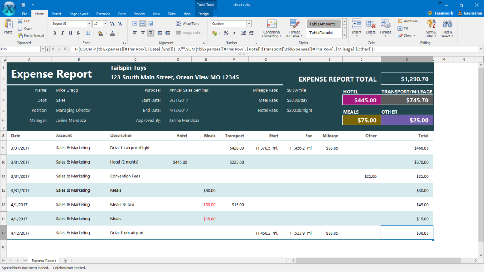Expand the number format dropdown
484x272 pixels.
point(249,24)
